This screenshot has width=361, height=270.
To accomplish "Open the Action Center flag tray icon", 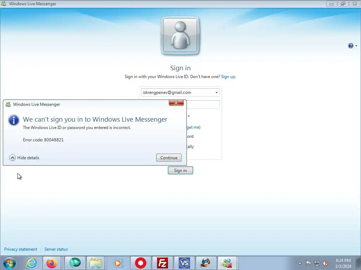I will coord(308,263).
